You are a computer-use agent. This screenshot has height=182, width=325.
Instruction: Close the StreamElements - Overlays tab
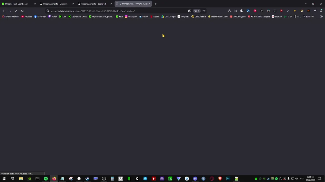tap(73, 4)
